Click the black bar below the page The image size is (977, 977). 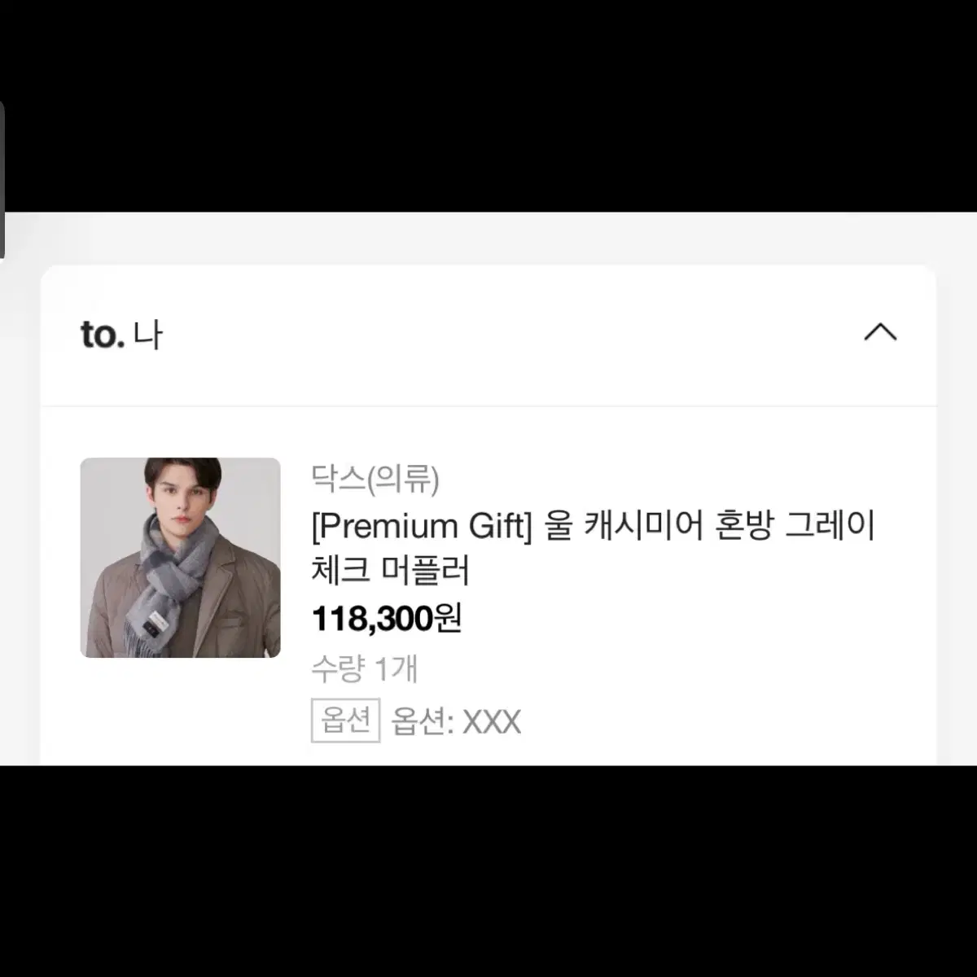coord(488,871)
